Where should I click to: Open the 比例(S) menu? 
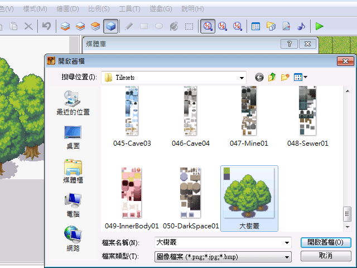pyautogui.click(x=99, y=9)
